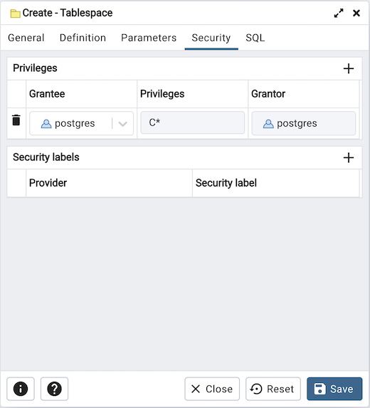Close the dialog with the X icon
Screen dimensions: 370x408
(x=356, y=13)
